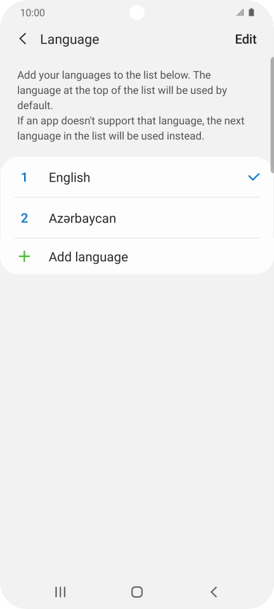Select English as default language
Viewport: 274px width, 609px height.
[137, 177]
